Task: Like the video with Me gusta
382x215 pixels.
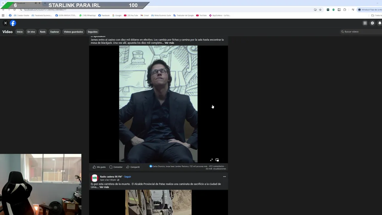Action: pyautogui.click(x=99, y=167)
